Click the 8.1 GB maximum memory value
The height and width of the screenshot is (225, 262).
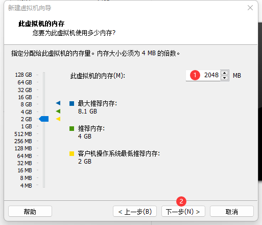87,111
